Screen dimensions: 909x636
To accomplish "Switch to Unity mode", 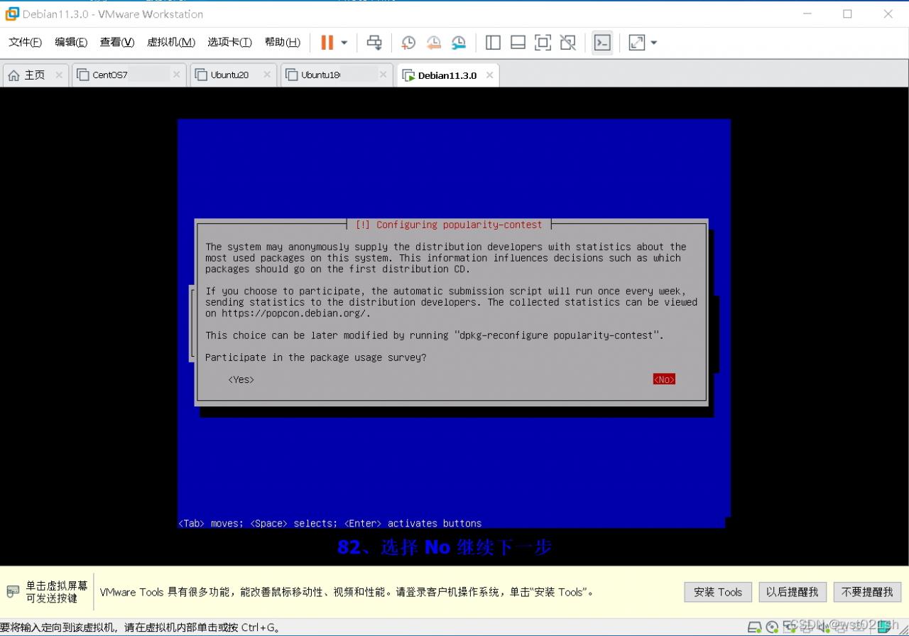I will point(567,43).
